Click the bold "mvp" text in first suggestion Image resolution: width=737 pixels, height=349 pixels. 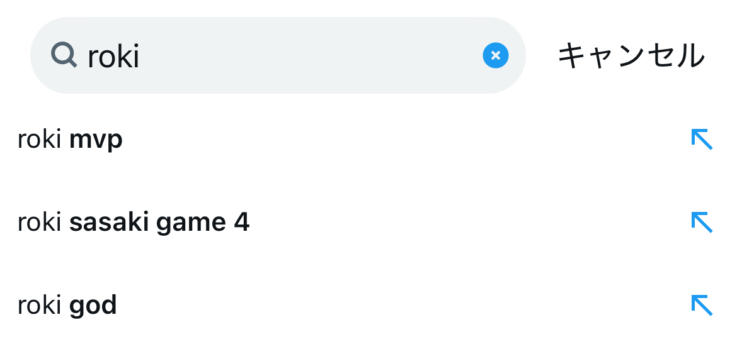(x=96, y=140)
